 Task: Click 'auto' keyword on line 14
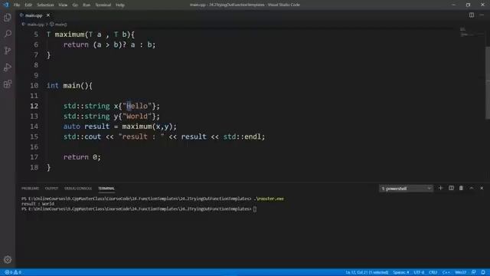(71, 127)
